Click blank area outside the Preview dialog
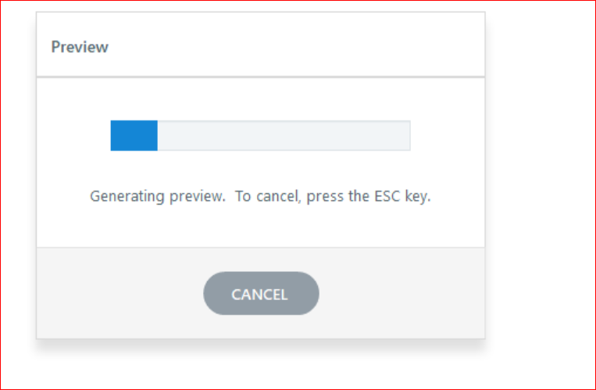 pyautogui.click(x=539, y=195)
